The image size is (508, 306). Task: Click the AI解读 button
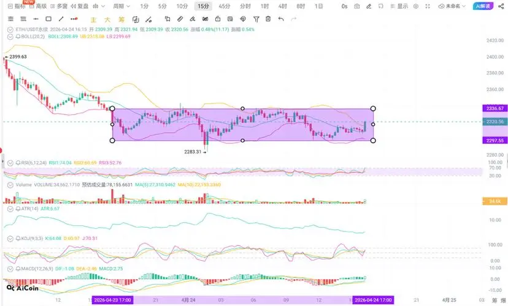pyautogui.click(x=483, y=6)
